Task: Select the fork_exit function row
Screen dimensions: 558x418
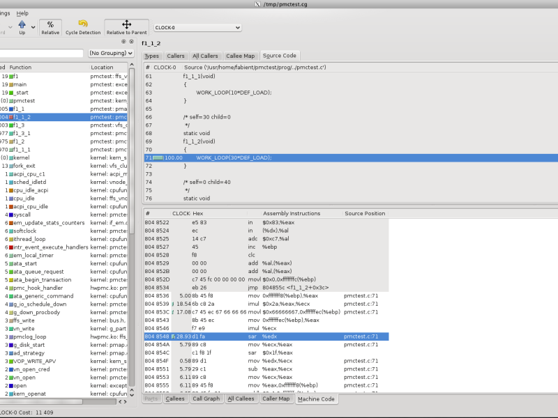Action: click(x=63, y=166)
